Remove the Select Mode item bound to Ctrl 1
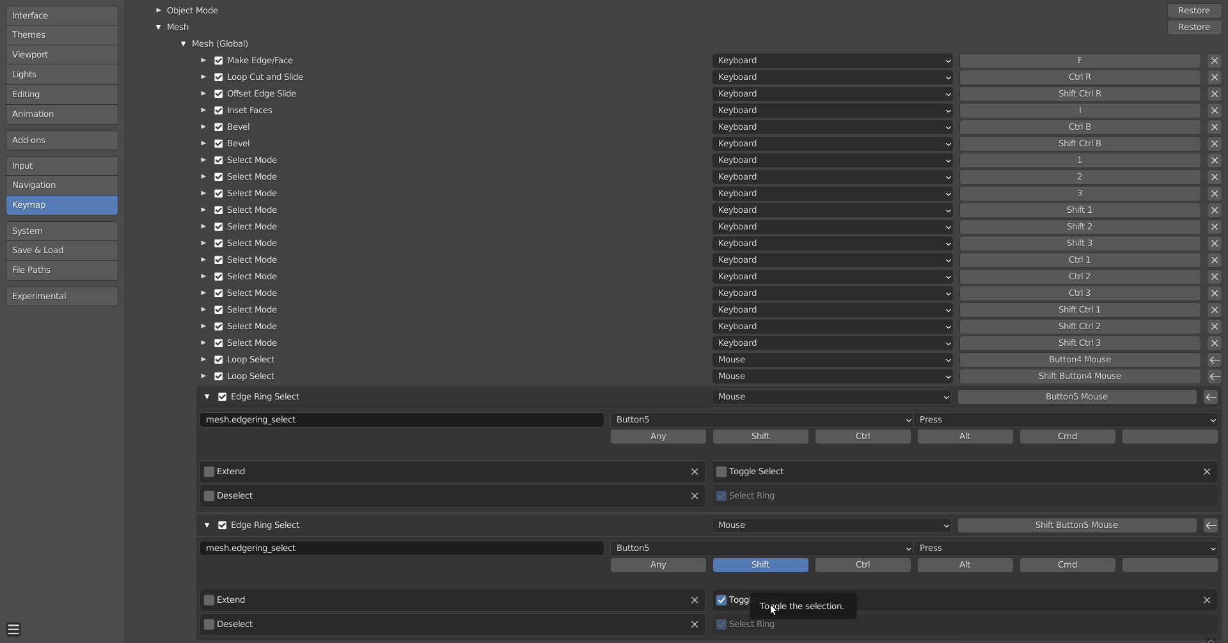 coord(1214,260)
